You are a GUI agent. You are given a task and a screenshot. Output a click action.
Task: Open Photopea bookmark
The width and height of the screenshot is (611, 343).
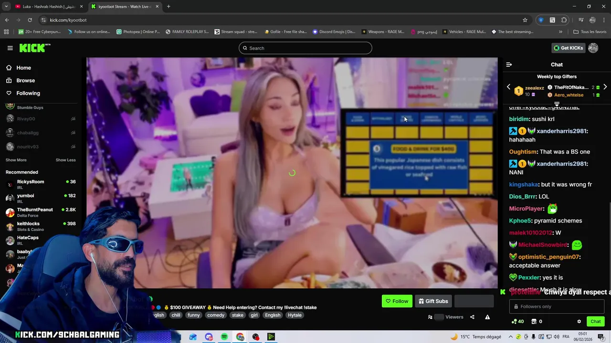pyautogui.click(x=138, y=32)
